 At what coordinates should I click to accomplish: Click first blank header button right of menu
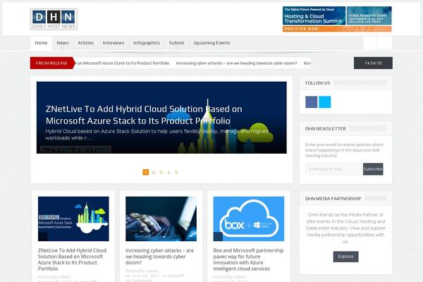pyautogui.click(x=370, y=43)
